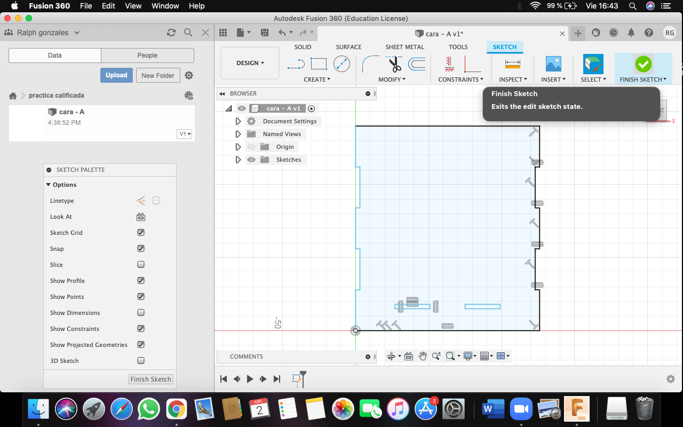Enable the Slice checkbox
Screen dimensions: 683x427
[x=141, y=265]
